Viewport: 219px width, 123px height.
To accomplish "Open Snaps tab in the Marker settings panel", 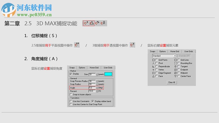I will (x=72, y=67).
